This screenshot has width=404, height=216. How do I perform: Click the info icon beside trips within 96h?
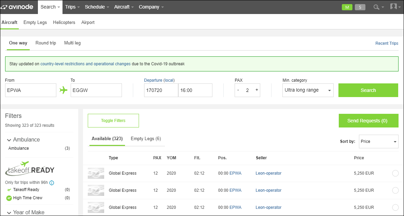tap(52, 183)
